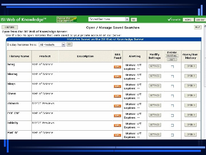Open XML feed for MAE SE history
This screenshot has width=206, height=155.
point(117,135)
